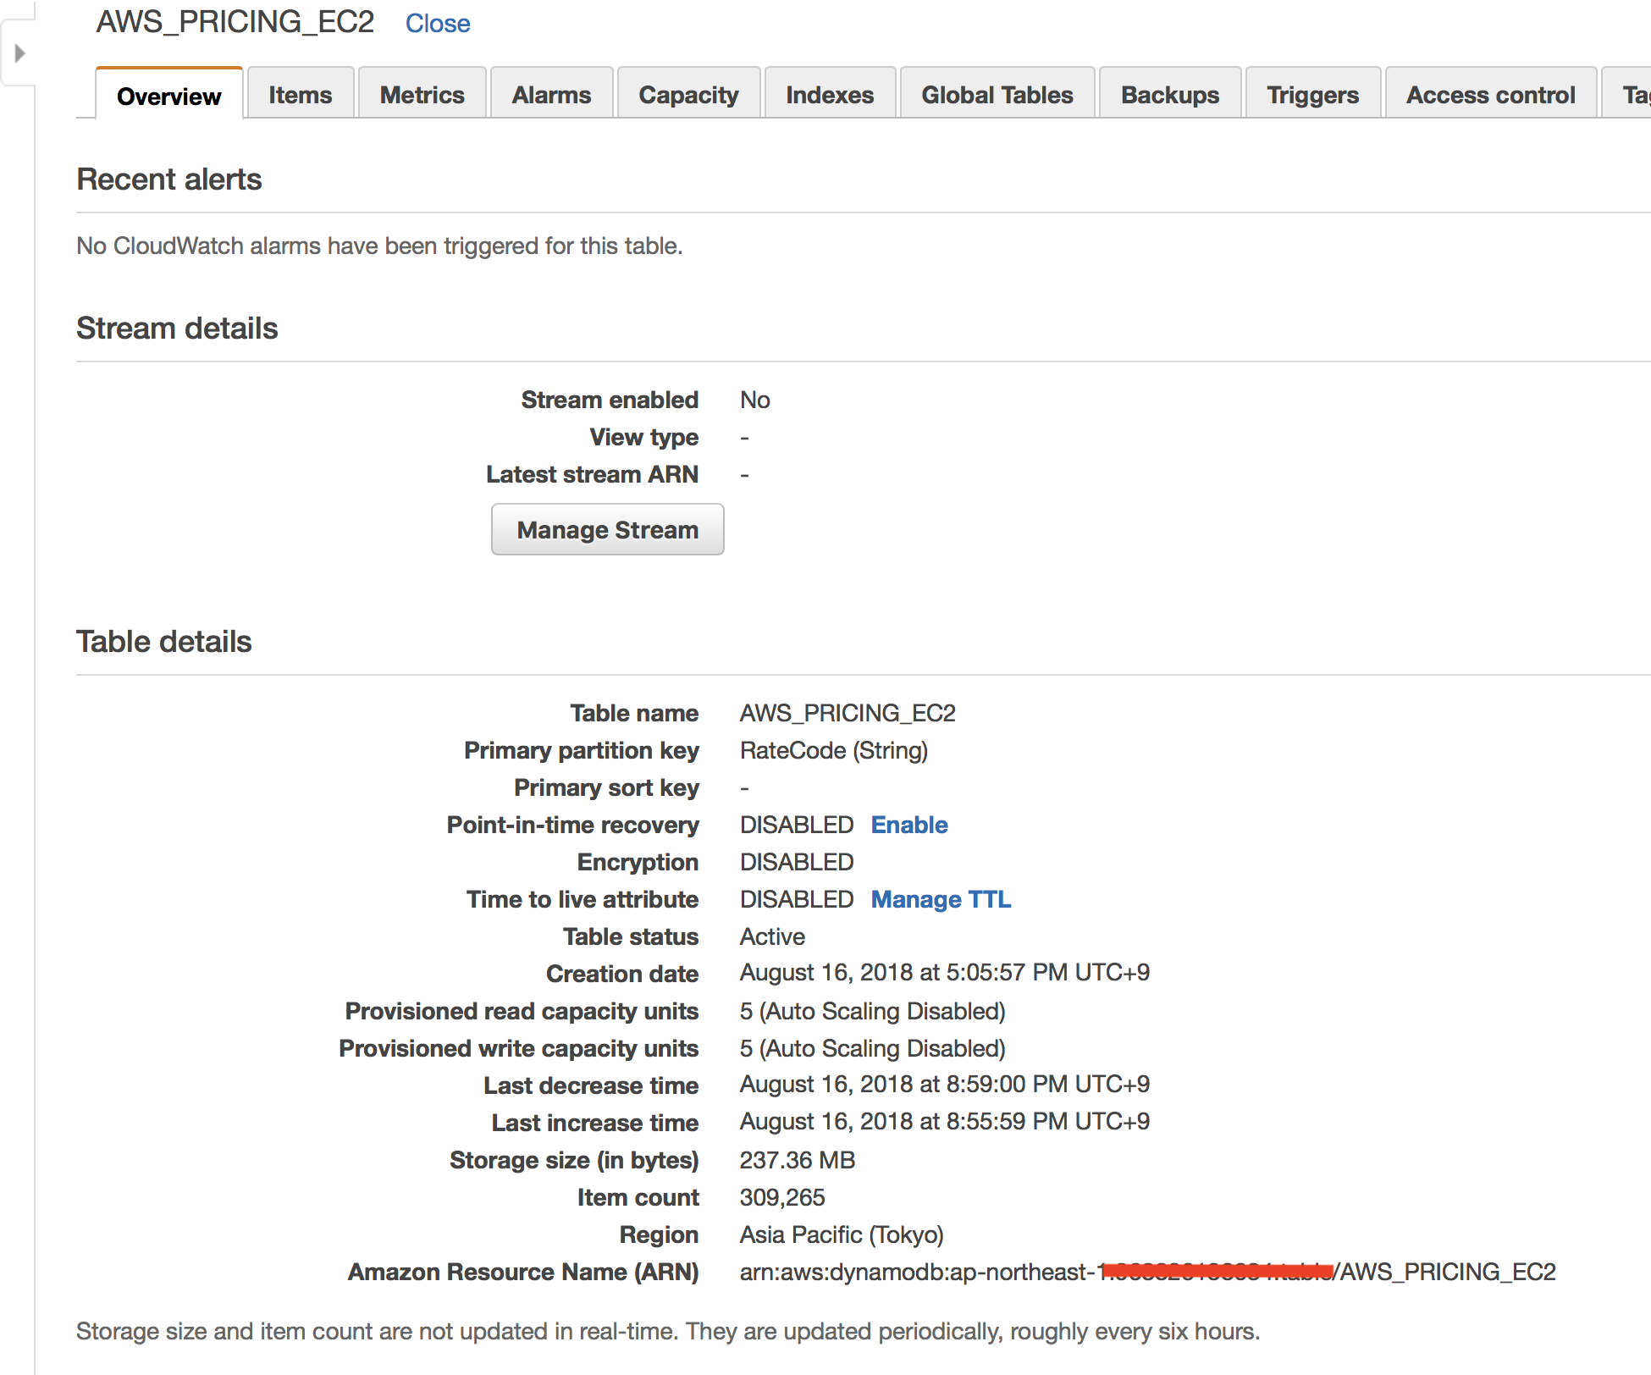
Task: Click the last increase time 8:55:59 PM
Action: [x=945, y=1121]
